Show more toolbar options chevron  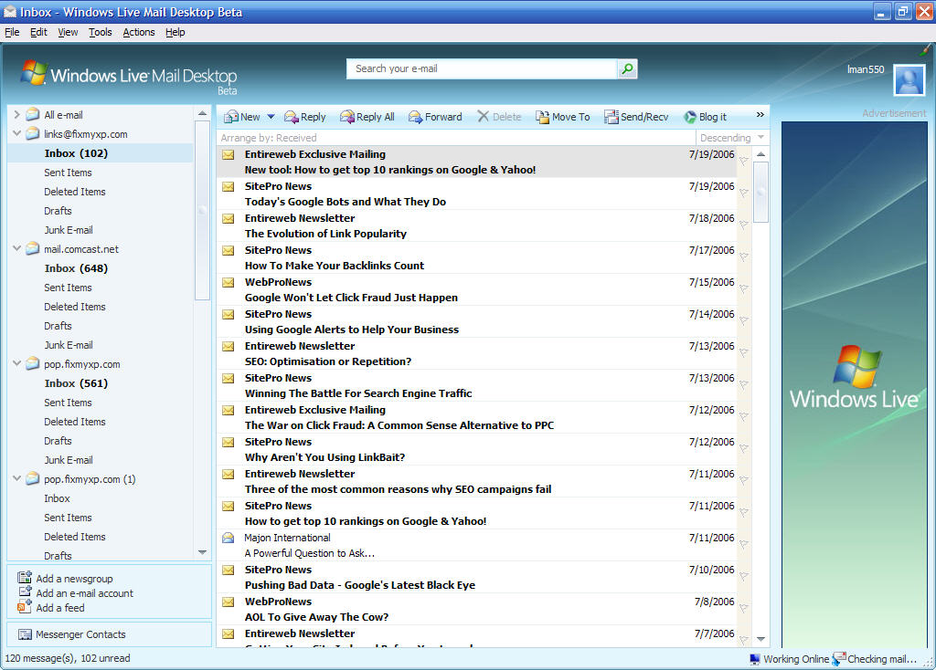click(x=760, y=114)
